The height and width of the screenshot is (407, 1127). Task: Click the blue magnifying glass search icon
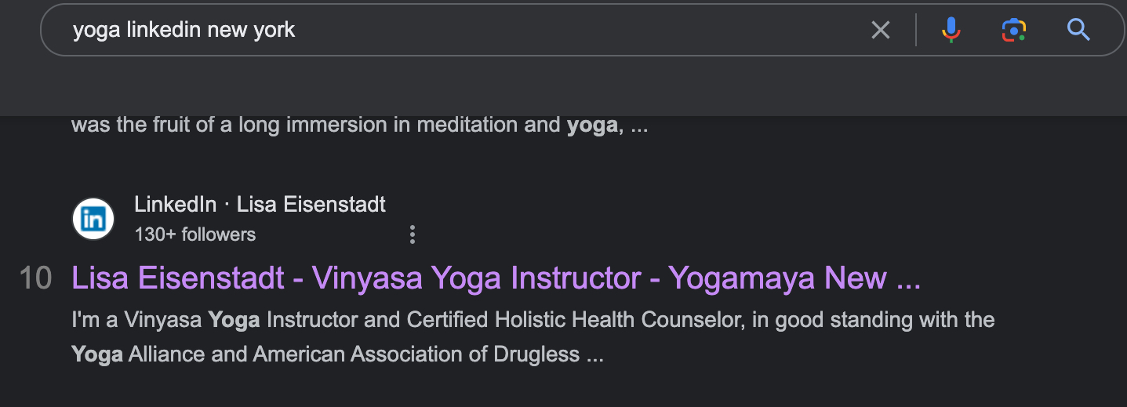[1079, 31]
